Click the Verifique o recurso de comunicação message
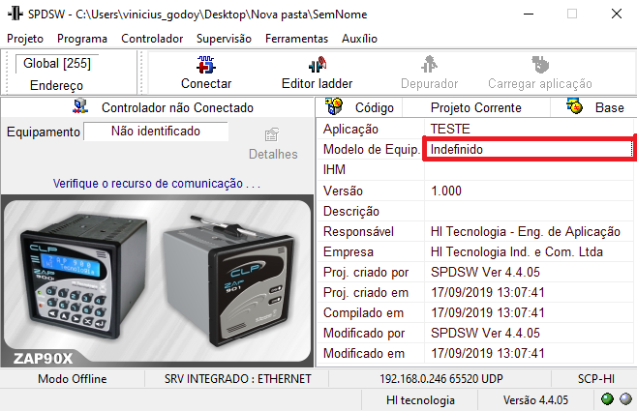Screen dimensions: 637x411 coord(157,184)
